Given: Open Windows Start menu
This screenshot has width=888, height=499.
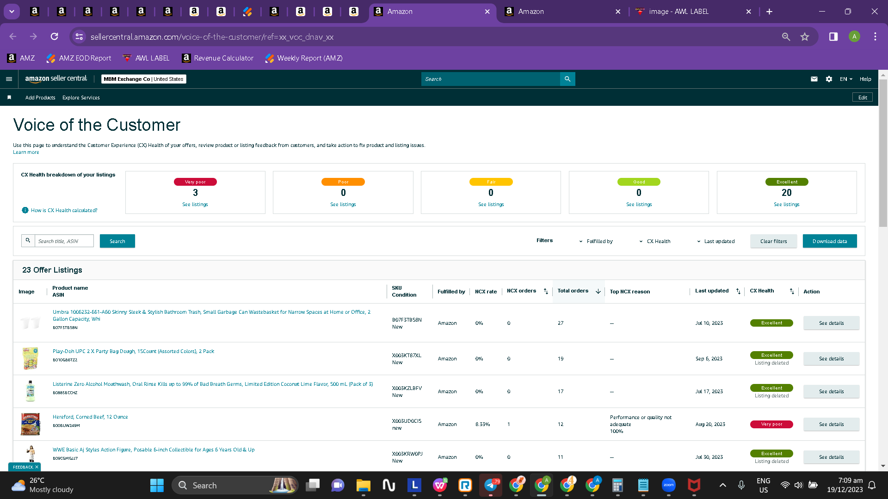Looking at the screenshot, I should tap(157, 485).
